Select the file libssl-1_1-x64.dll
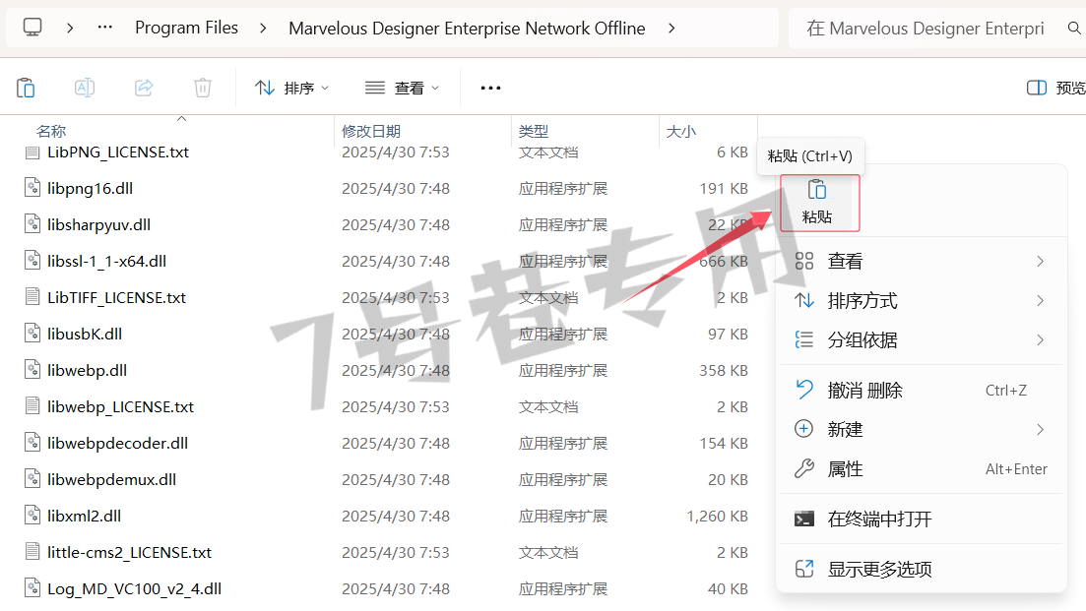 [106, 262]
